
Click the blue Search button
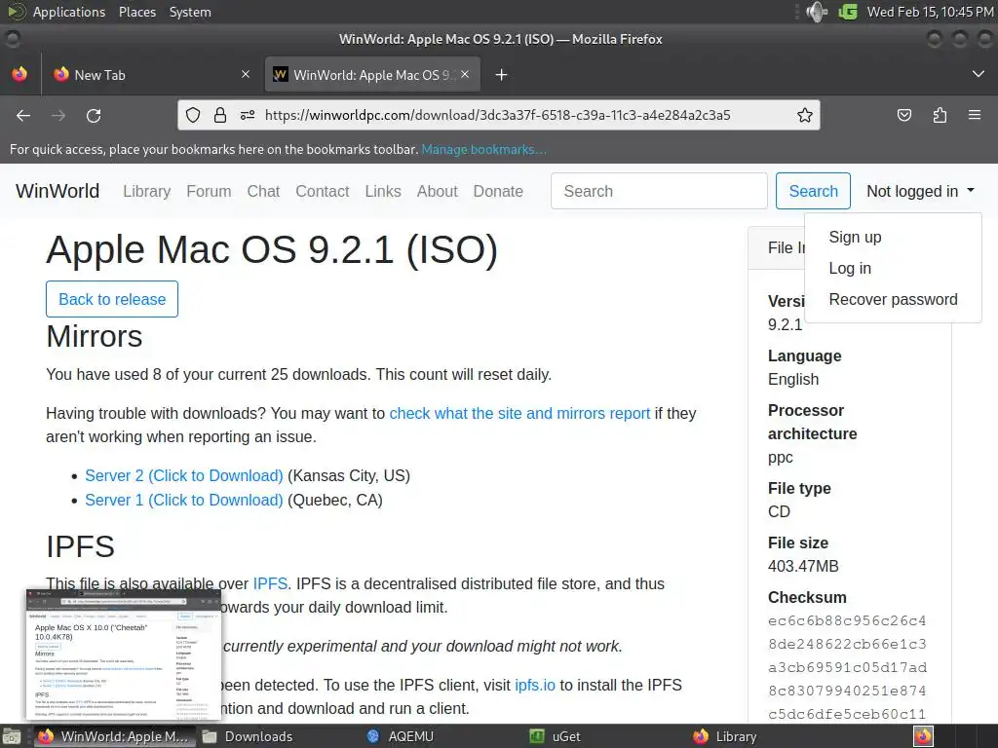click(x=813, y=191)
